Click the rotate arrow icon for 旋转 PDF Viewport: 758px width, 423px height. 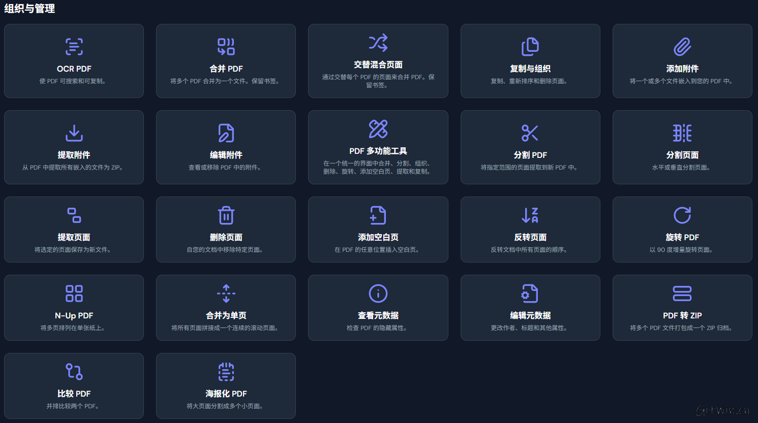coord(682,215)
